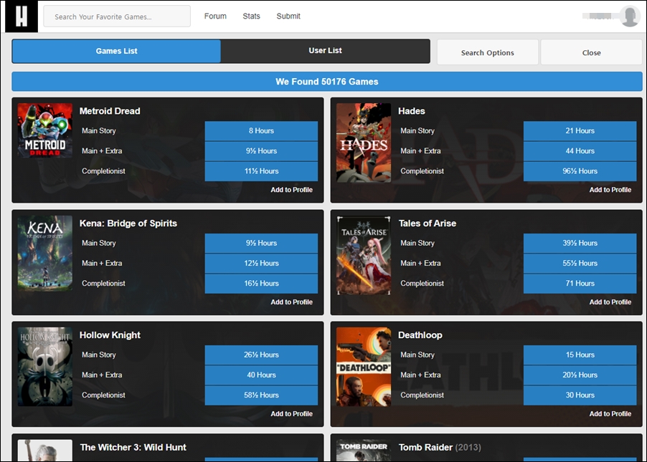647x462 pixels.
Task: Click Hollow Knight 40 Hours main + extra
Action: (261, 375)
